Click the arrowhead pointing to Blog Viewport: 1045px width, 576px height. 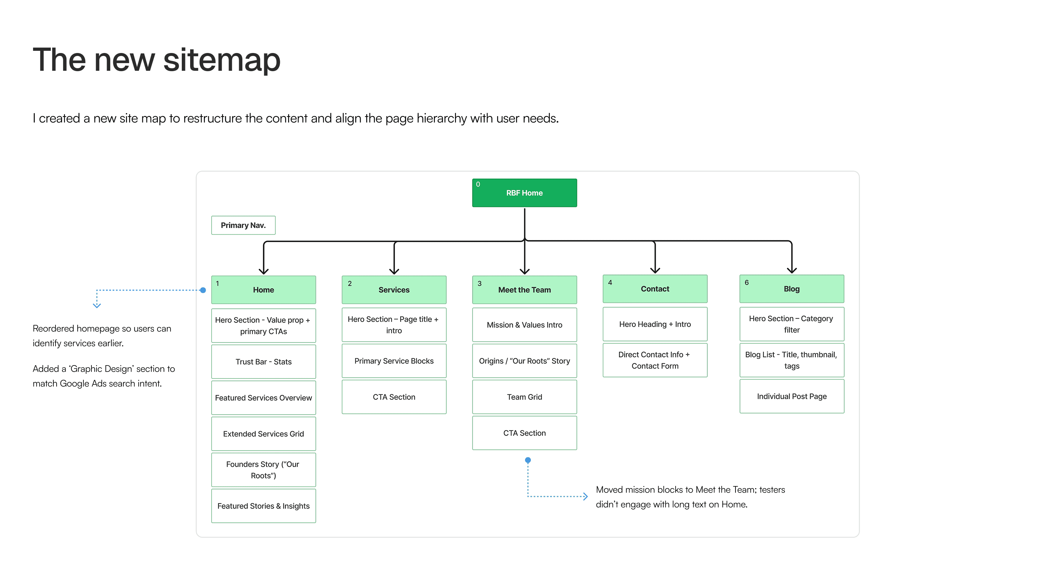791,270
